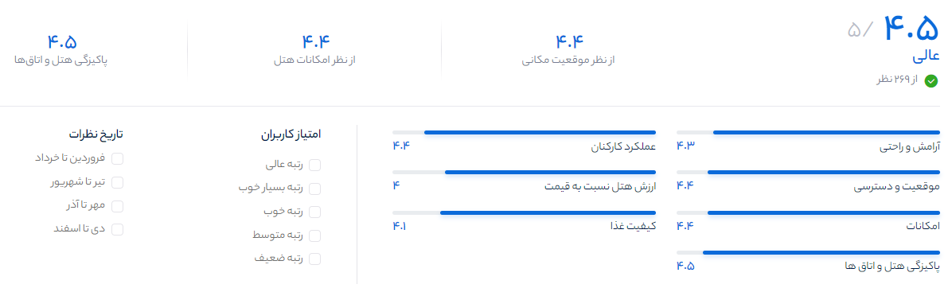
Task: Click the 'عملکرد کارکنان' score bar
Action: [524, 132]
